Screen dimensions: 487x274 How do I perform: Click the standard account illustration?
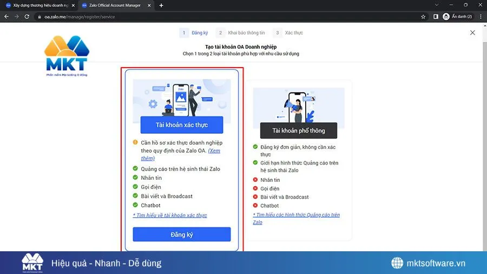299,105
